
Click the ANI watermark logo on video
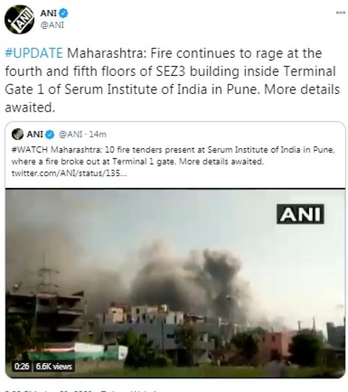[x=300, y=214]
